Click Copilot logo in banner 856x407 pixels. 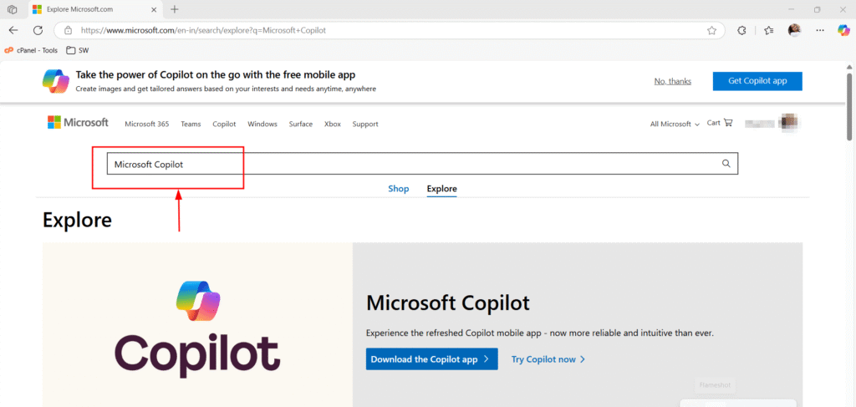(x=56, y=82)
